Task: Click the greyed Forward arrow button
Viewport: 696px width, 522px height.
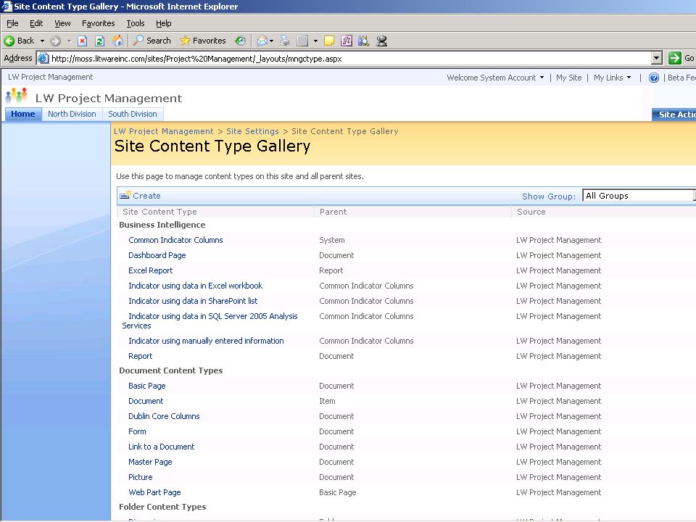Action: click(56, 41)
